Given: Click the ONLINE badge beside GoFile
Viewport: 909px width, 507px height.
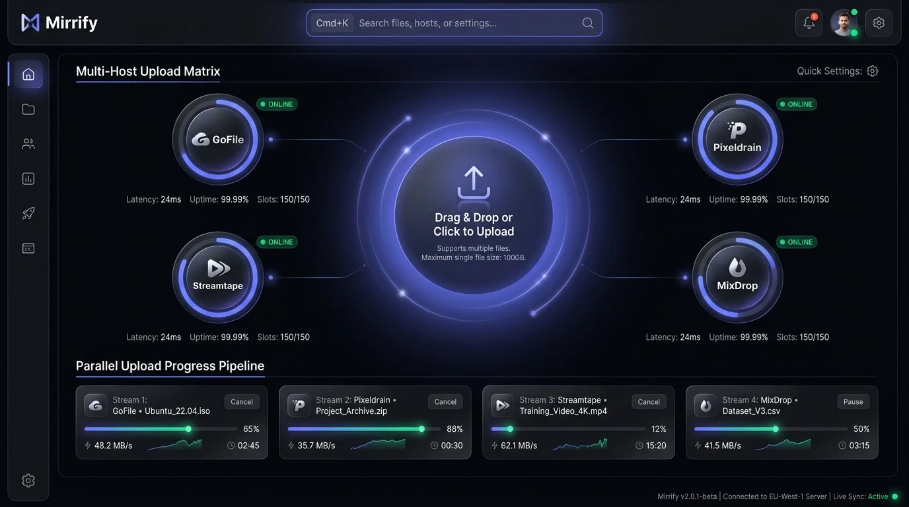Looking at the screenshot, I should (277, 104).
